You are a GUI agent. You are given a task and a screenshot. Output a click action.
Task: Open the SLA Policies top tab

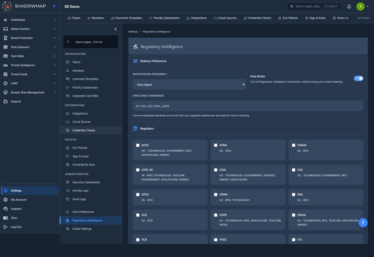click(288, 18)
